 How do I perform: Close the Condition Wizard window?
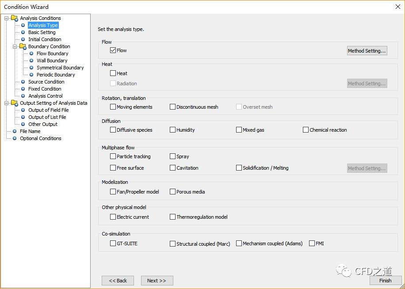tap(397, 7)
